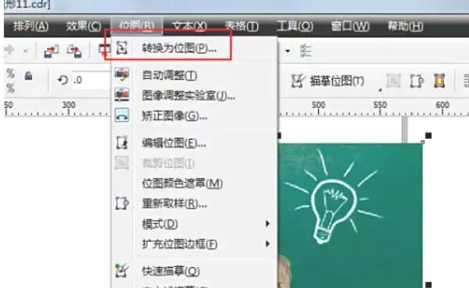469x288 pixels.
Task: Click the resample icon in menu
Action: click(122, 204)
